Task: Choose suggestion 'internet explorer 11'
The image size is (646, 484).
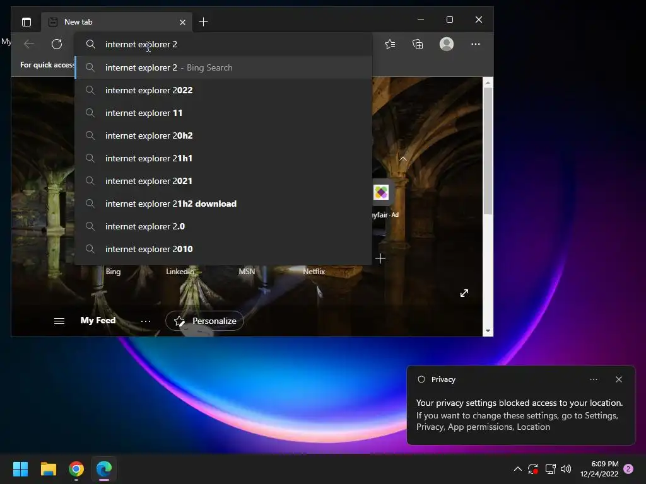Action: [x=223, y=113]
